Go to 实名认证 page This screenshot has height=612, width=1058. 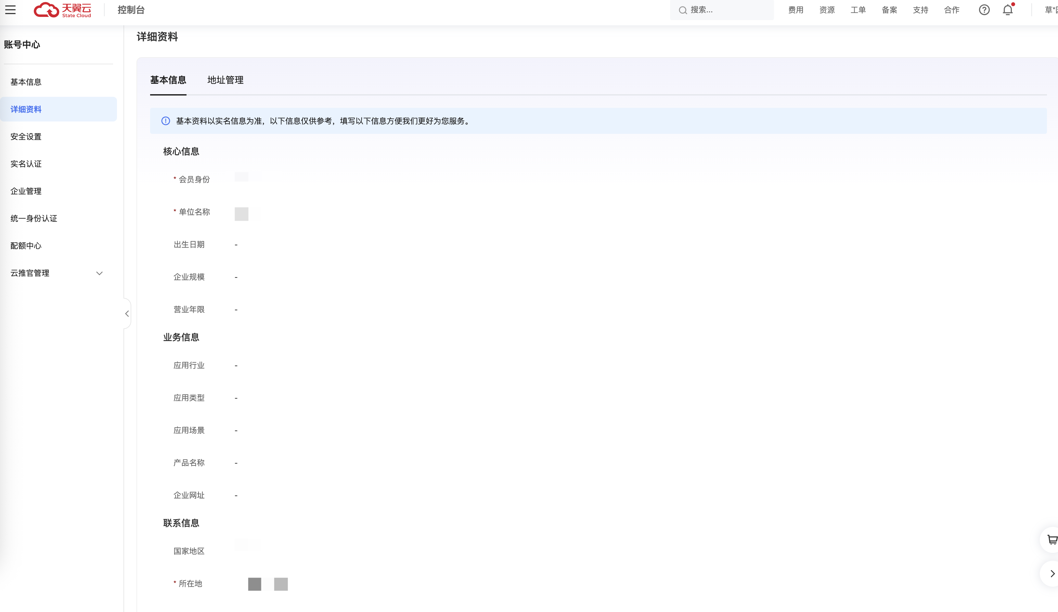26,164
